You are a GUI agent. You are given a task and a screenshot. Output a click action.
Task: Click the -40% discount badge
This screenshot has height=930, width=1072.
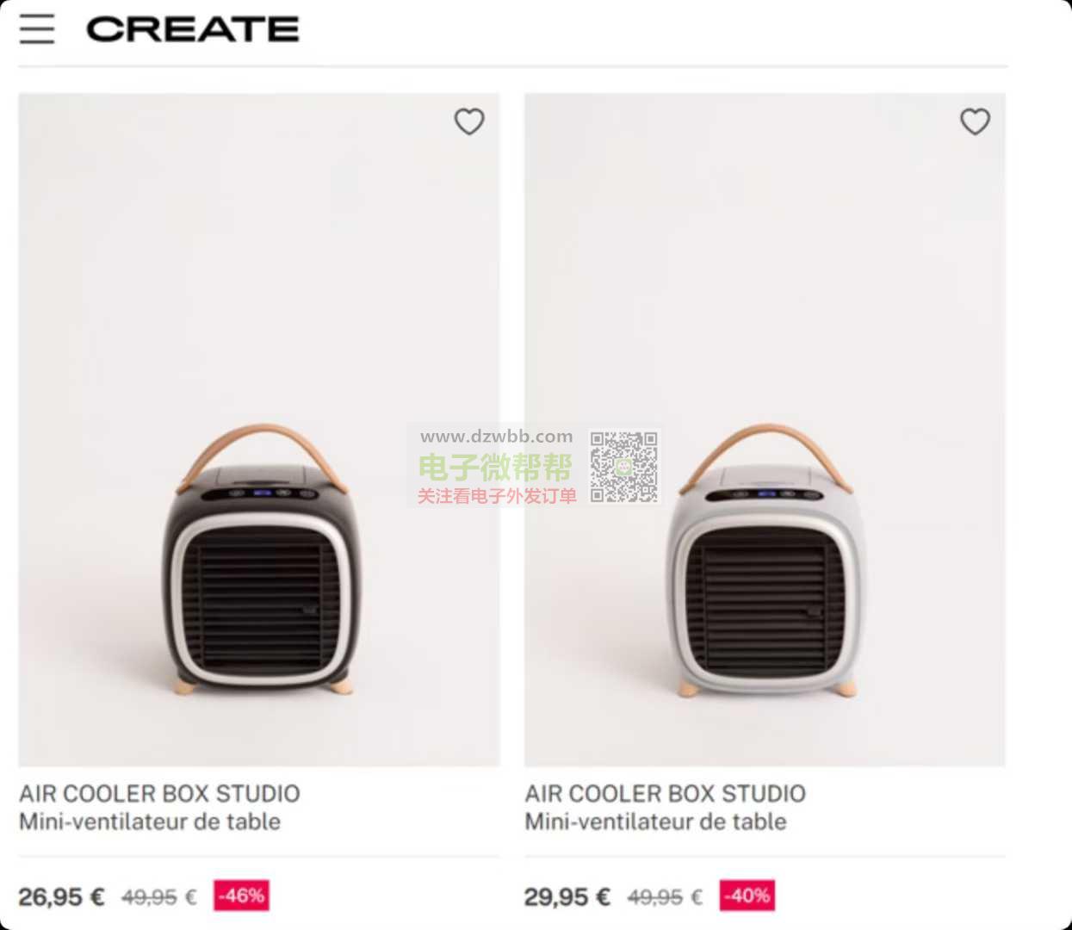[747, 896]
